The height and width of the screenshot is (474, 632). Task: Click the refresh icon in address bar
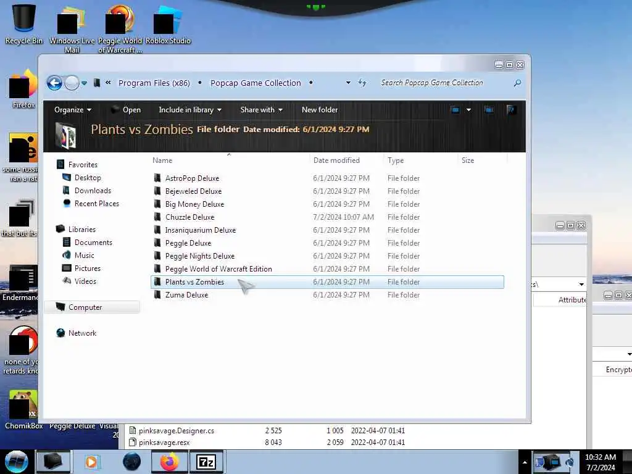[x=362, y=83]
